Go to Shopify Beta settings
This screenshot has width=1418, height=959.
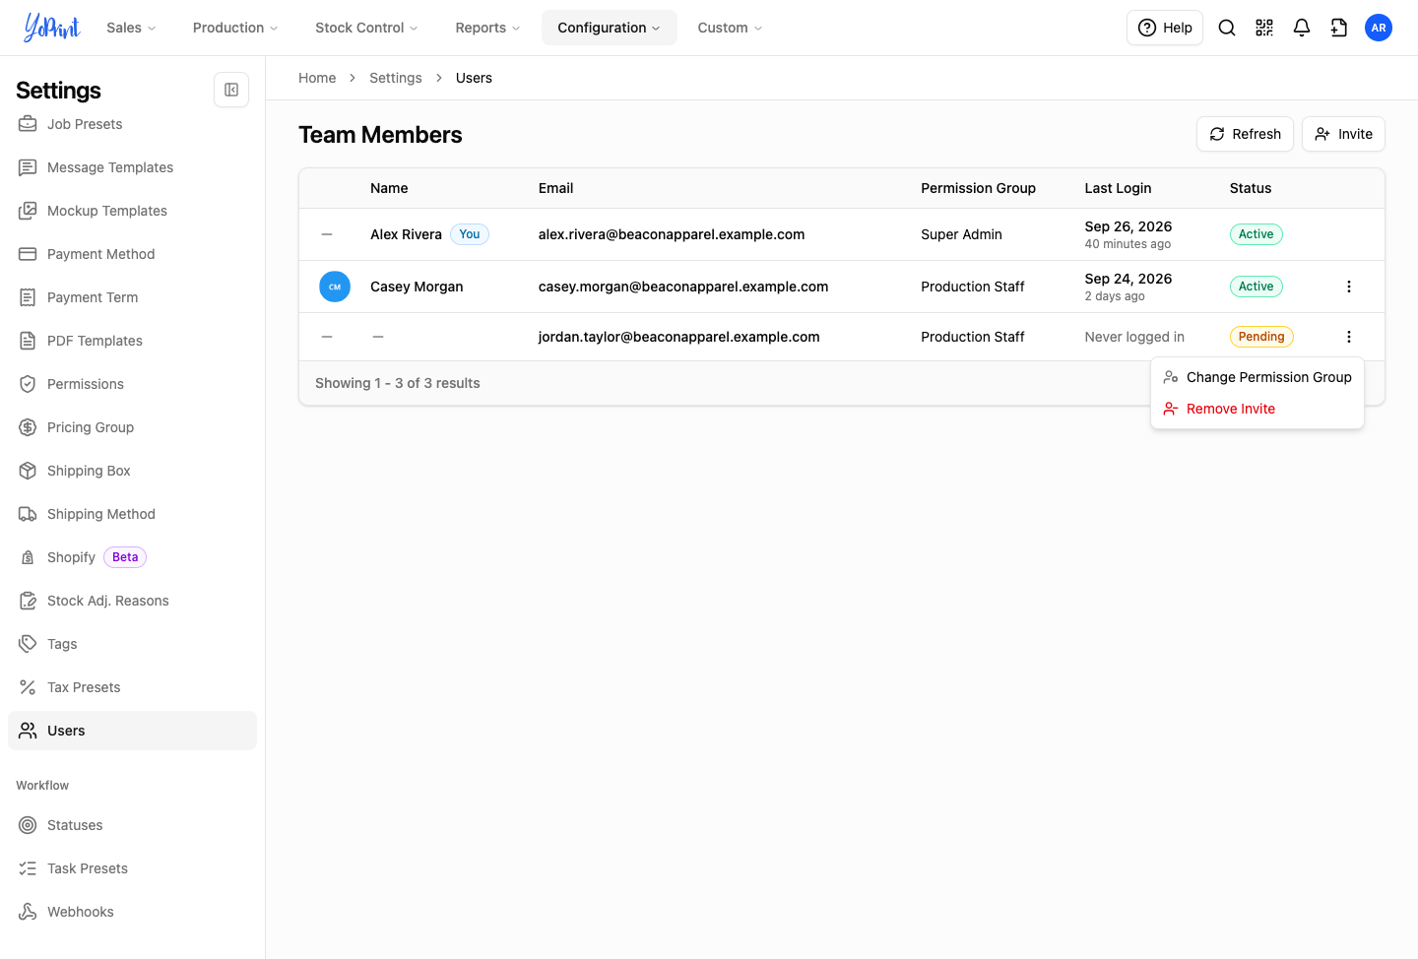tap(132, 557)
